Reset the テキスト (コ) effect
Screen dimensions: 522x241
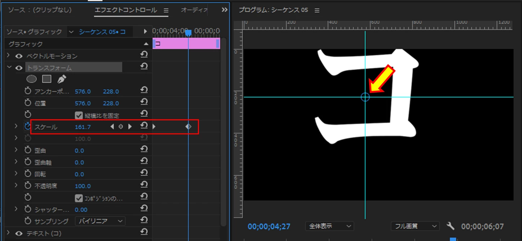(144, 232)
